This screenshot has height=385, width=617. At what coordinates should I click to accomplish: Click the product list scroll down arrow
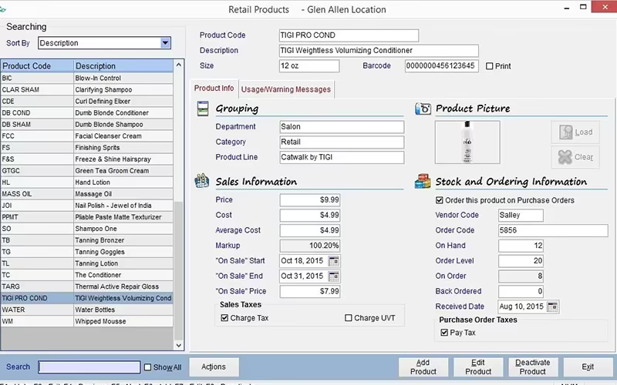pyautogui.click(x=179, y=345)
